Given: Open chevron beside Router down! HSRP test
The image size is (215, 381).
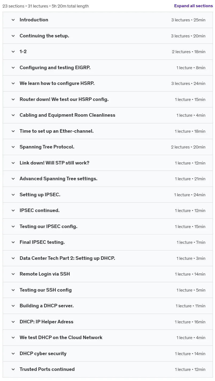Looking at the screenshot, I should [13, 99].
